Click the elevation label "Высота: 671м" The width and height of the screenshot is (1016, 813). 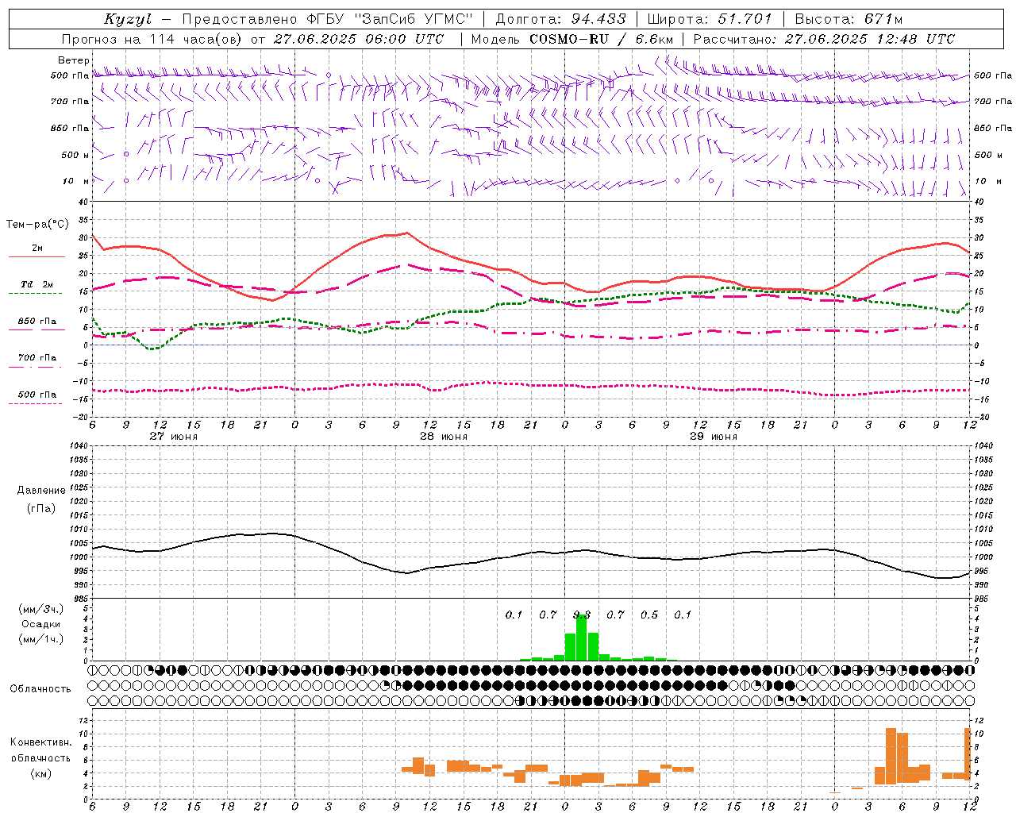click(x=849, y=19)
